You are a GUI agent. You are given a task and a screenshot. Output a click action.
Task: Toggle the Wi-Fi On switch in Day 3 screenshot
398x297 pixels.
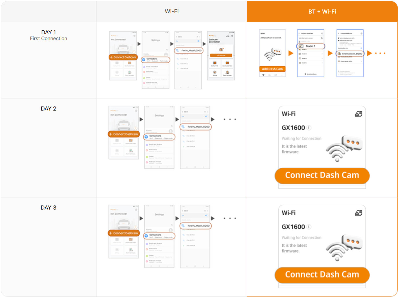[206, 215]
